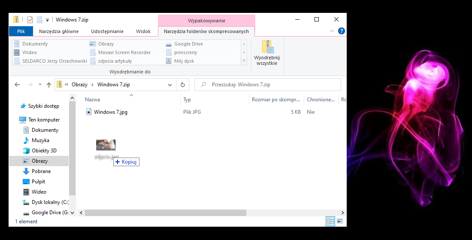This screenshot has height=240, width=472.
Task: Click the zip folder icon in title bar
Action: tap(16, 20)
